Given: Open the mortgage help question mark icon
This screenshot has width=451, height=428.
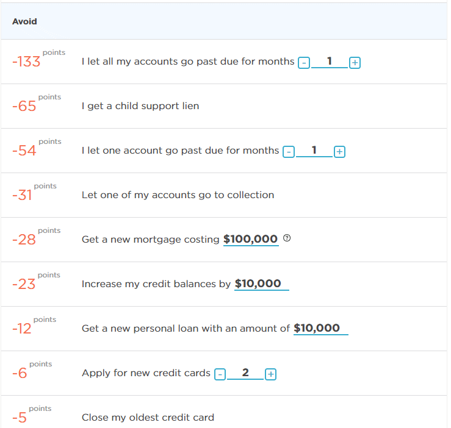Looking at the screenshot, I should click(x=287, y=239).
